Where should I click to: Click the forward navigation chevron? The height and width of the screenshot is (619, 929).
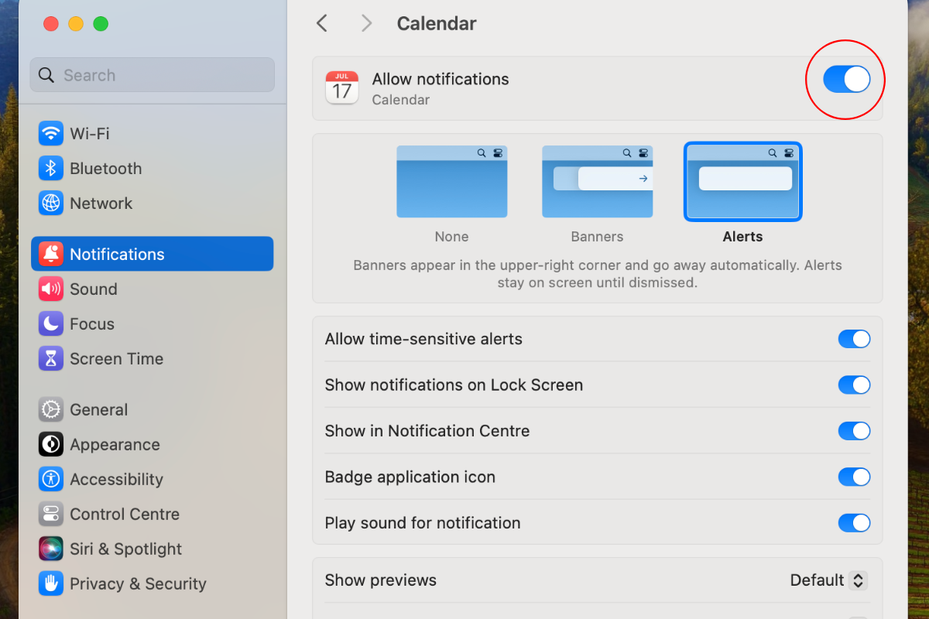point(366,23)
